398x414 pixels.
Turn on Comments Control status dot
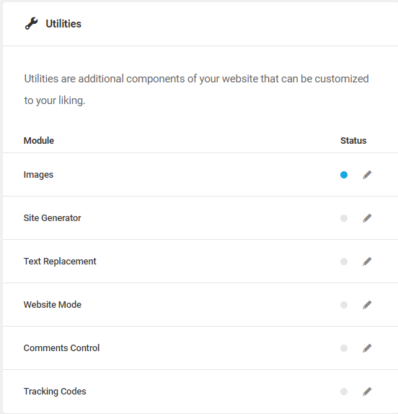(344, 348)
